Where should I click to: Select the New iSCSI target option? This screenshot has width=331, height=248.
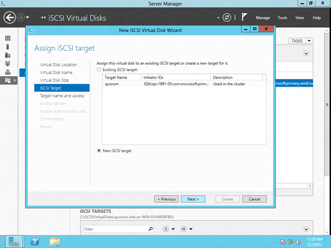[x=99, y=150]
